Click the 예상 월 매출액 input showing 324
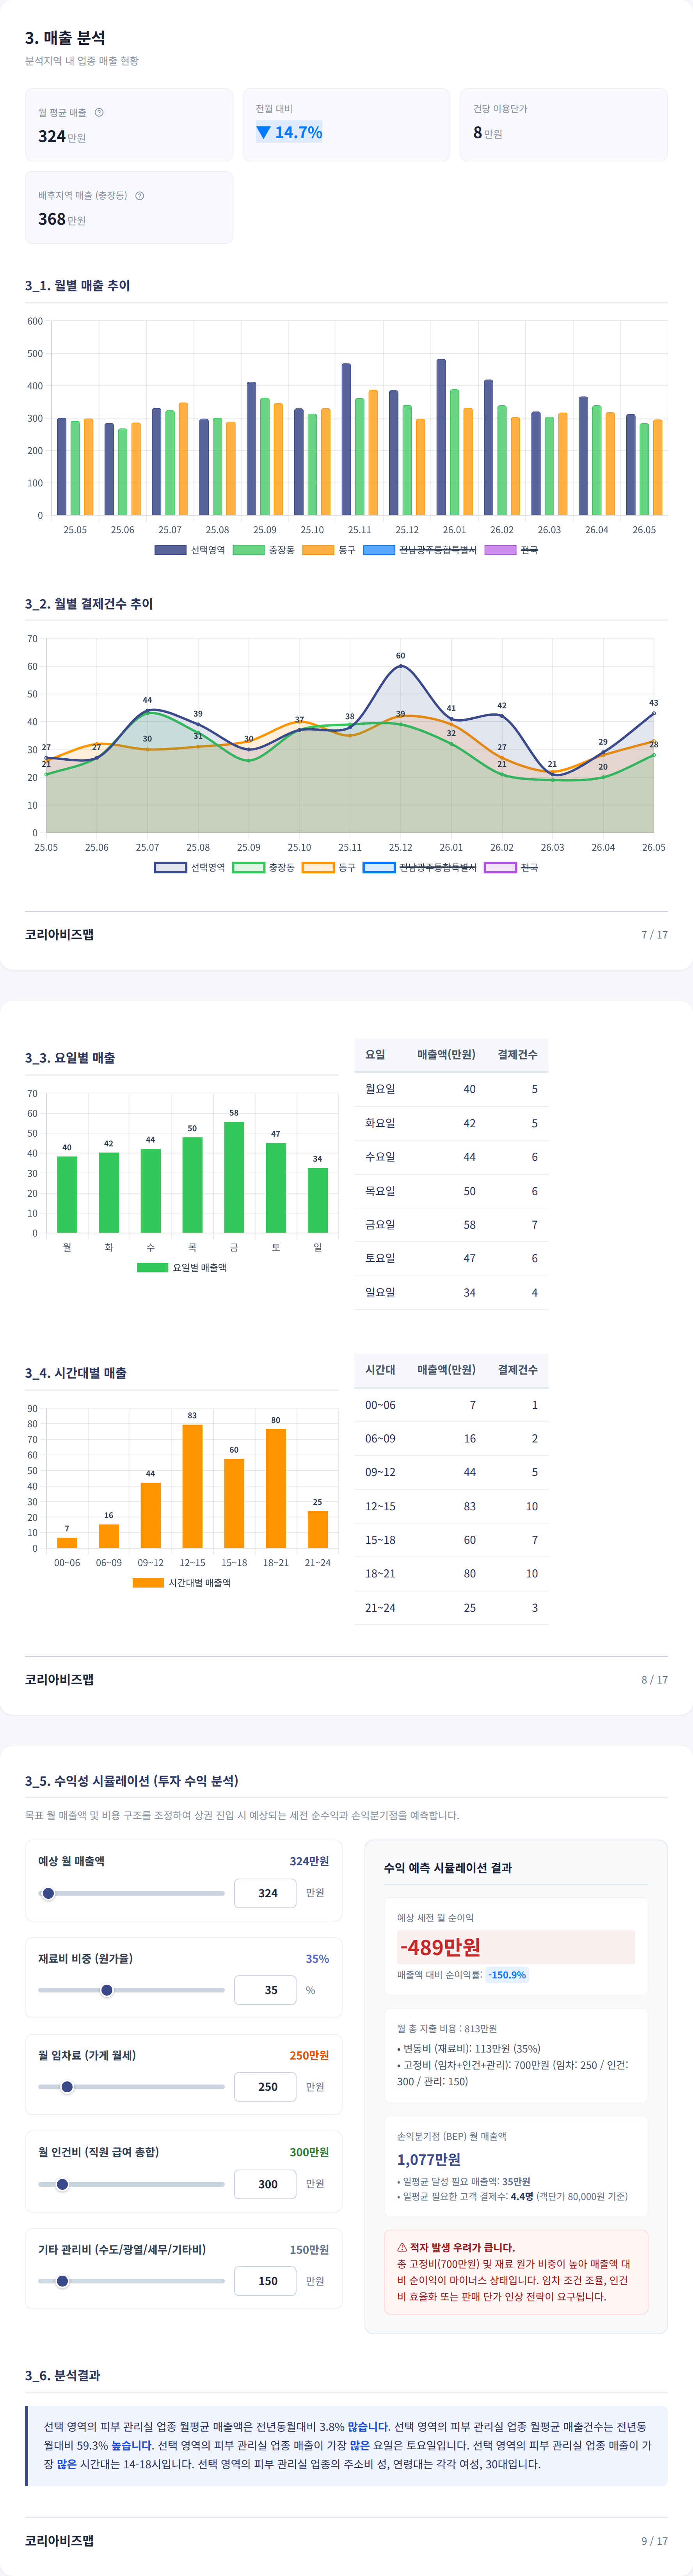 click(265, 1893)
